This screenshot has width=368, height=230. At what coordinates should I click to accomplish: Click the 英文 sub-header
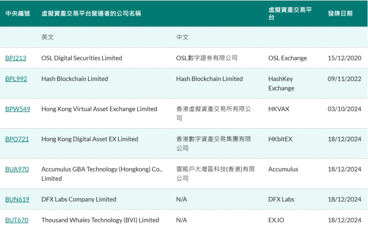tap(47, 37)
